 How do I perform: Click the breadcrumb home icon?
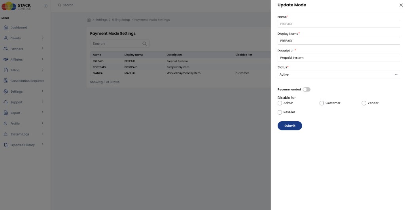point(89,20)
